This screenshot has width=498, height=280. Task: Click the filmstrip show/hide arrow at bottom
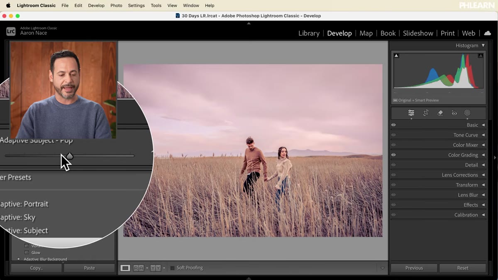pos(249,278)
